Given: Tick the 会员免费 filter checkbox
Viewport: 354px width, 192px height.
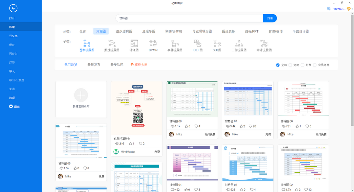Looking at the screenshot, I should tap(315, 65).
